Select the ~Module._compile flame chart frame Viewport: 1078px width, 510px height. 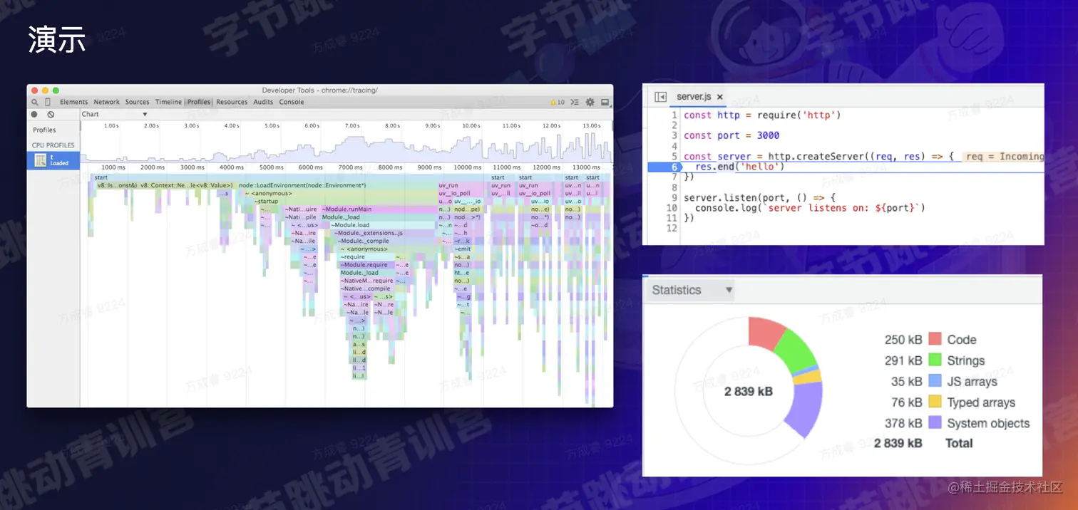coord(386,241)
